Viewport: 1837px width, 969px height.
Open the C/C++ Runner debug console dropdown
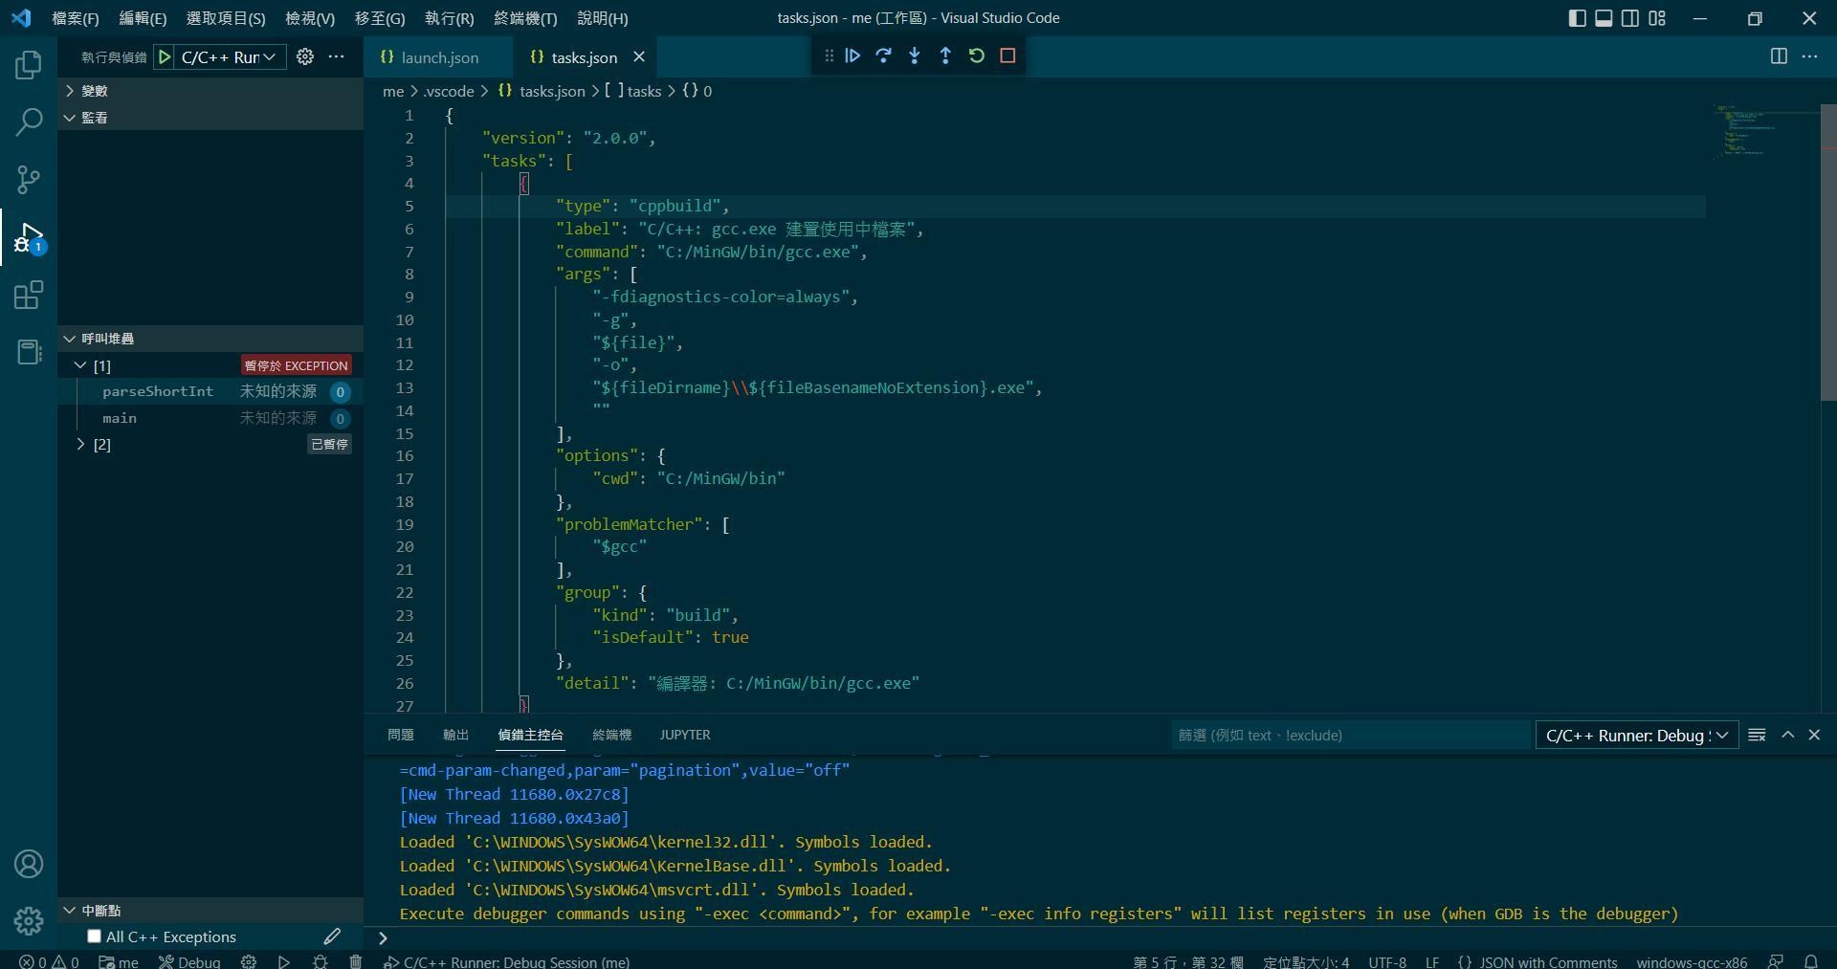point(1636,735)
